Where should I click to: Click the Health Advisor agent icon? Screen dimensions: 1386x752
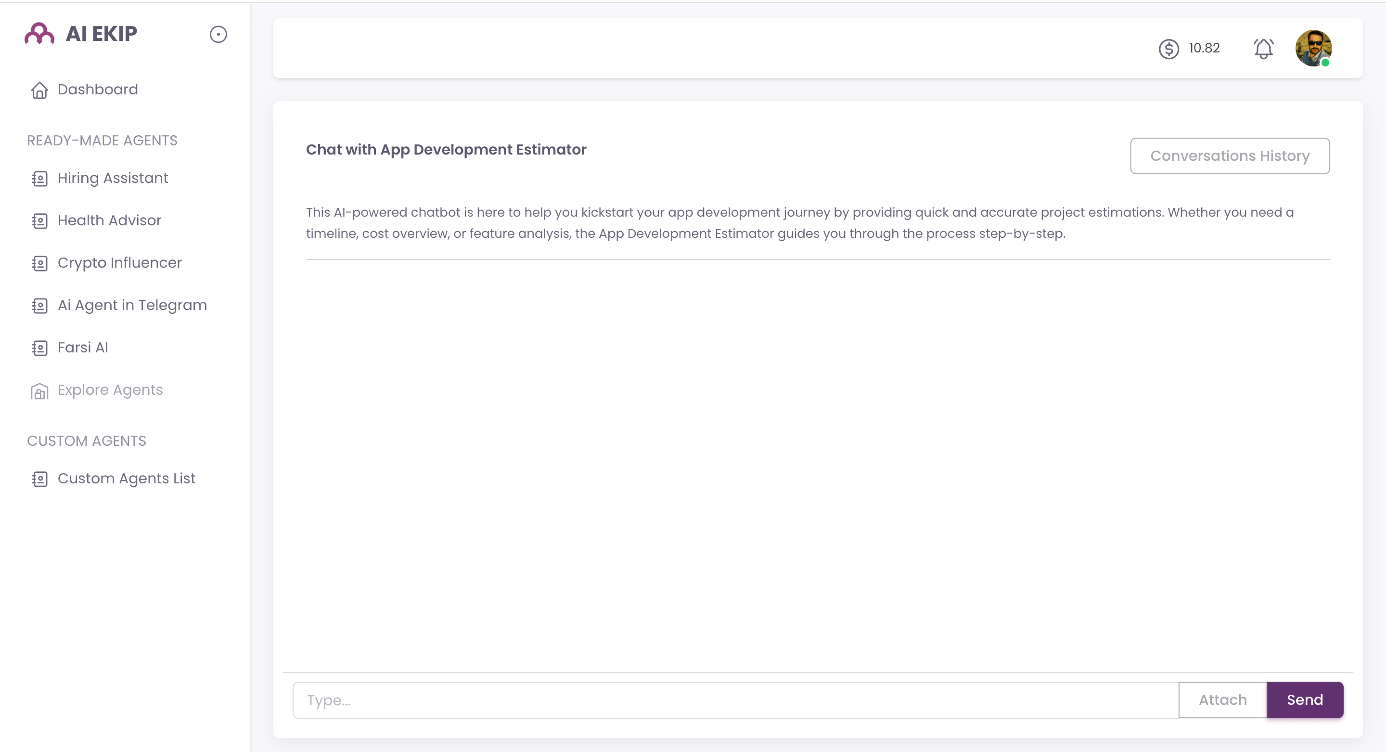point(39,221)
